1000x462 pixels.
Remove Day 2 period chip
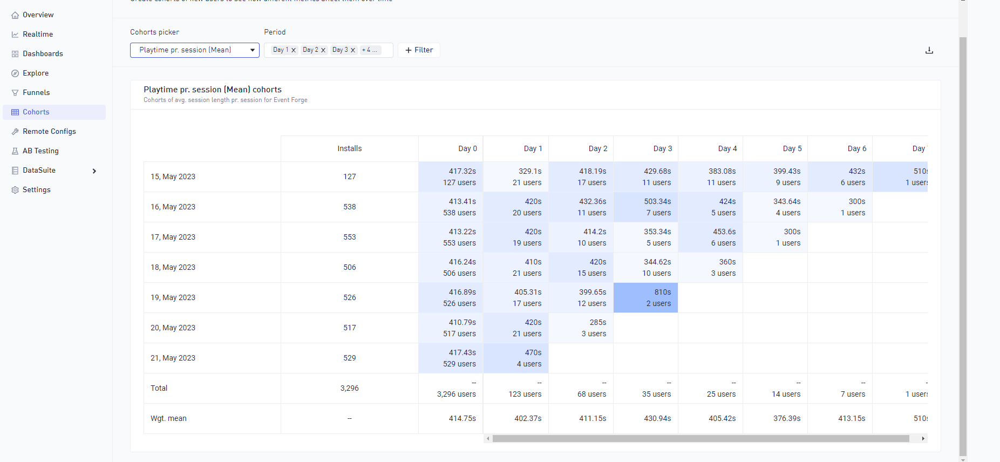[x=323, y=50]
